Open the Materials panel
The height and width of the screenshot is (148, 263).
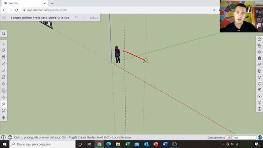click(x=259, y=71)
